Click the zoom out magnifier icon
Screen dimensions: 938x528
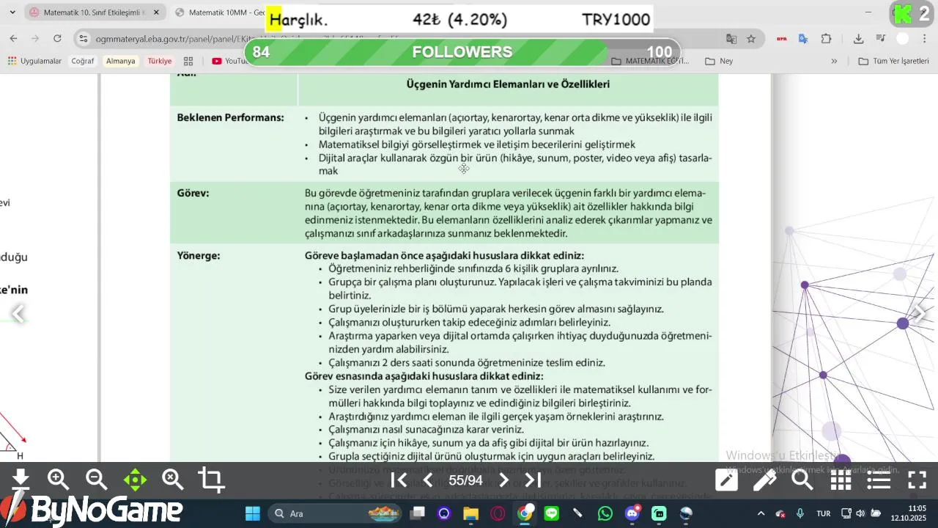pyautogui.click(x=97, y=480)
